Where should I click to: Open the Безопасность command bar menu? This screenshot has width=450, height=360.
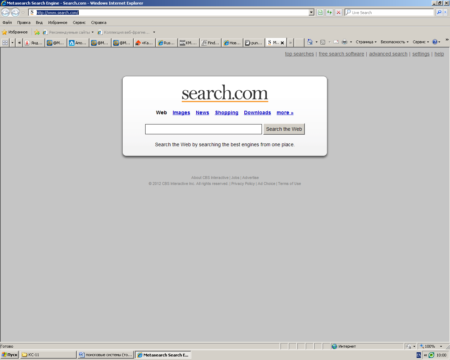tap(394, 42)
